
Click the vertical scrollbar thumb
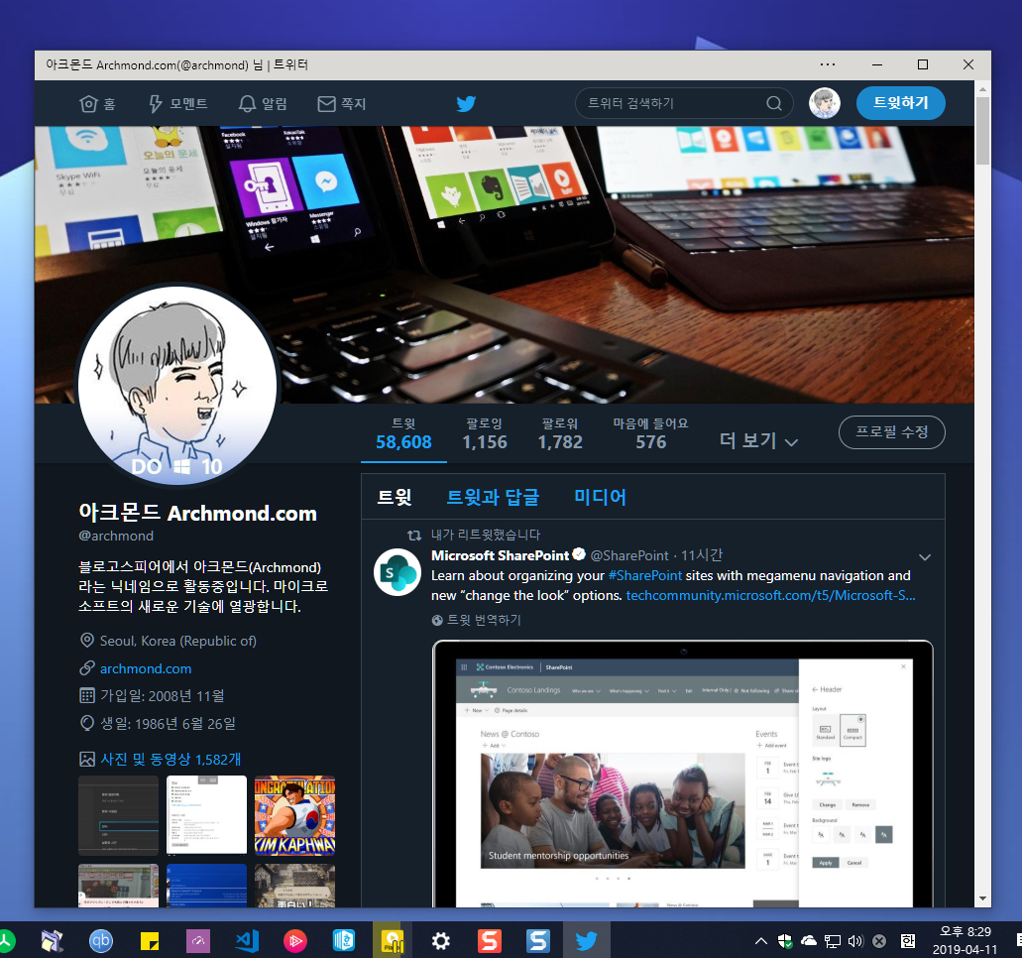coord(982,130)
